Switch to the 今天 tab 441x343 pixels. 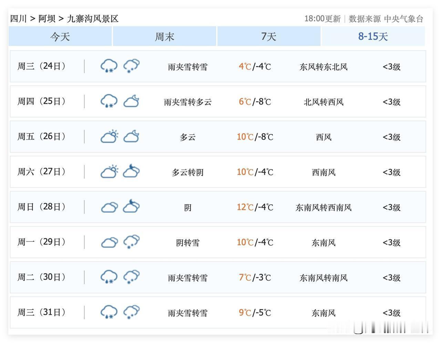(60, 37)
